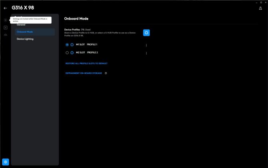Select the M2 SLOT radio button
Screen dimensions: 268x168
click(67, 53)
